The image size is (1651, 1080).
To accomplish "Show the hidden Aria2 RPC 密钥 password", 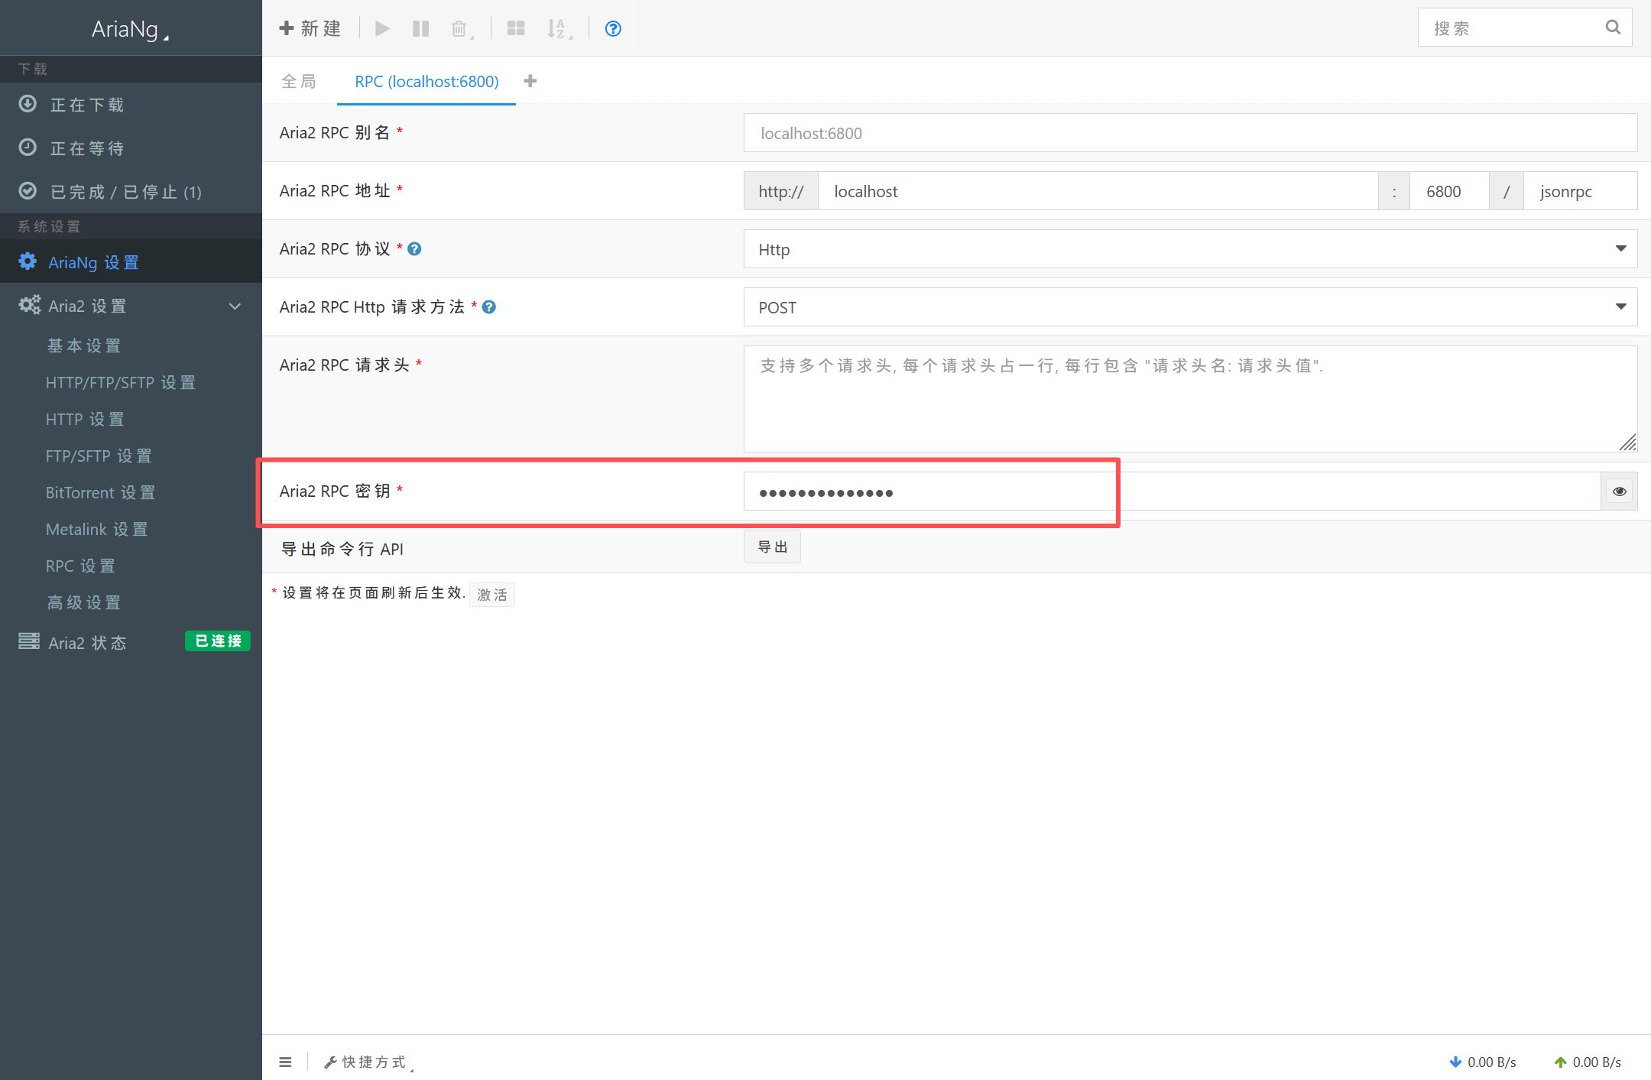I will 1619,491.
